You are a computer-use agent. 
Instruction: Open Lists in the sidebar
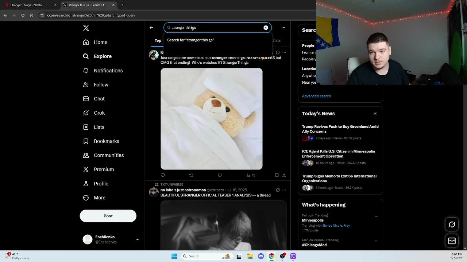[x=94, y=127]
